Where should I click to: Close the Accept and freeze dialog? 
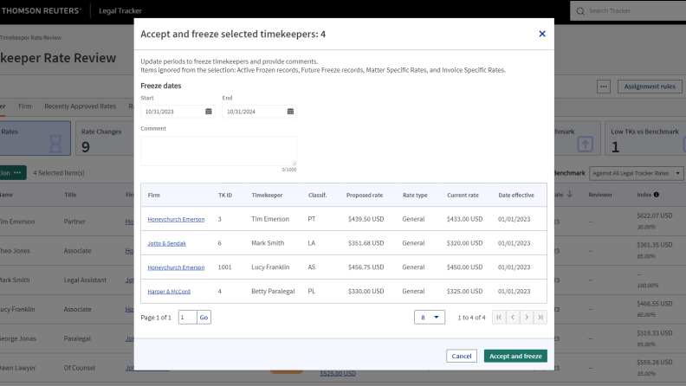(x=542, y=34)
